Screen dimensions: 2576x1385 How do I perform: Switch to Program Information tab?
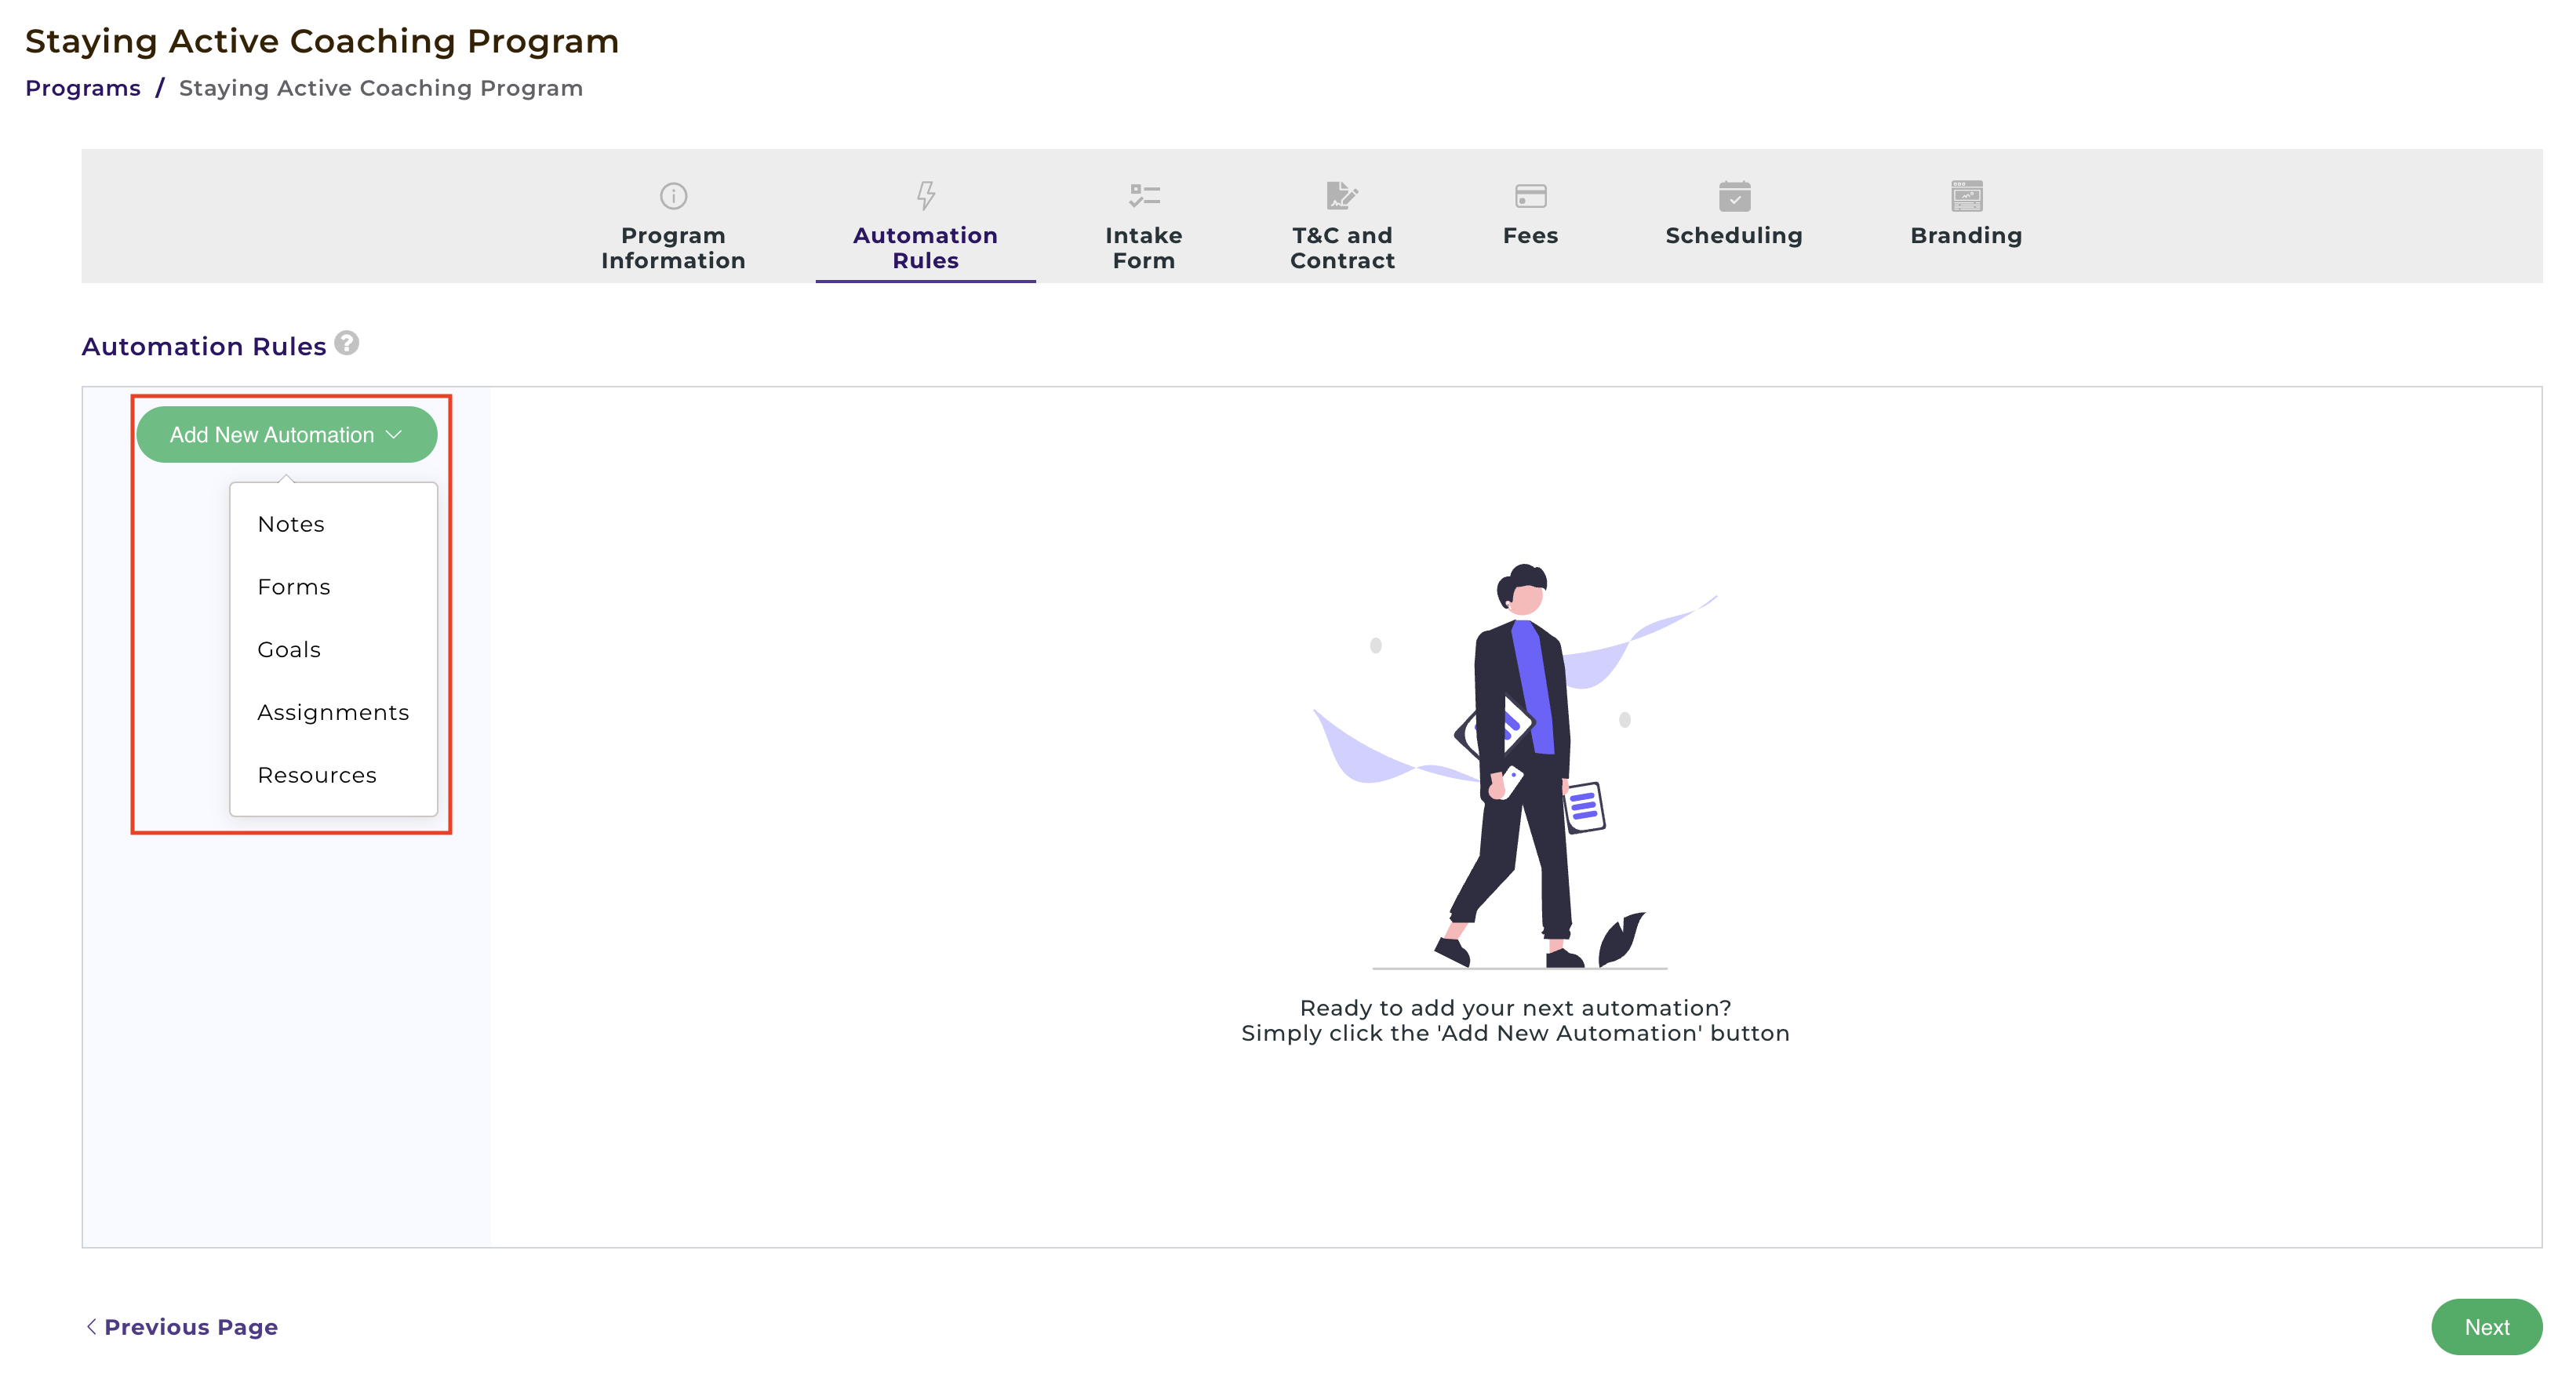673,248
